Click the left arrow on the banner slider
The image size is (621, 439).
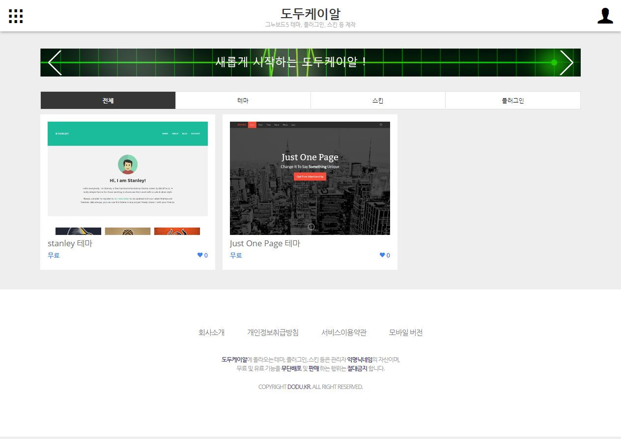[54, 63]
